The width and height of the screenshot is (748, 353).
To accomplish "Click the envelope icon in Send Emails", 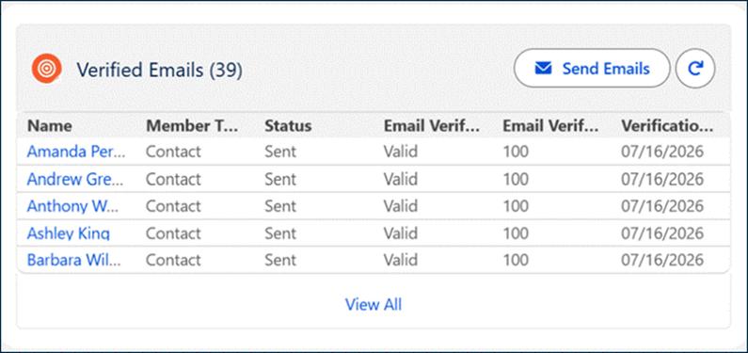I will coord(543,69).
